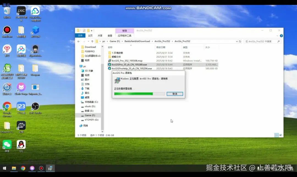Cancel the ArcGIS Pro language pack setup
The width and height of the screenshot is (297, 177).
[175, 94]
